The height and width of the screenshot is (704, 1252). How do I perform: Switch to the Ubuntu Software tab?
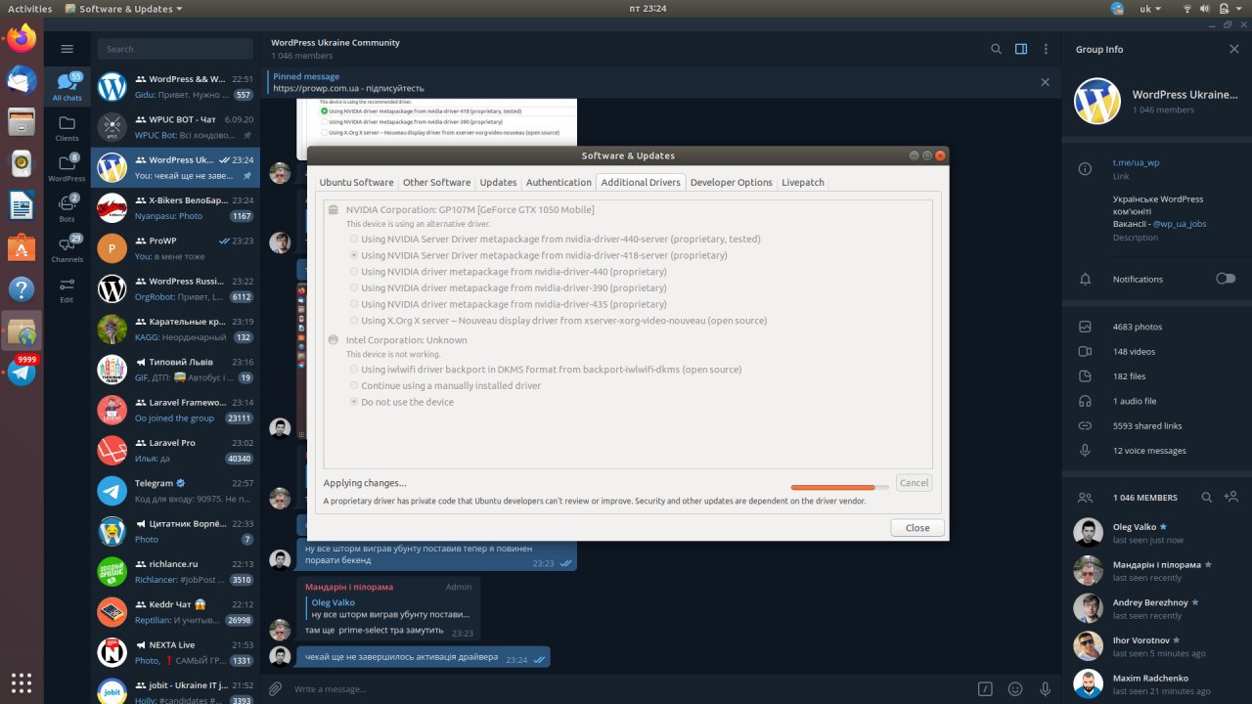[x=356, y=182]
